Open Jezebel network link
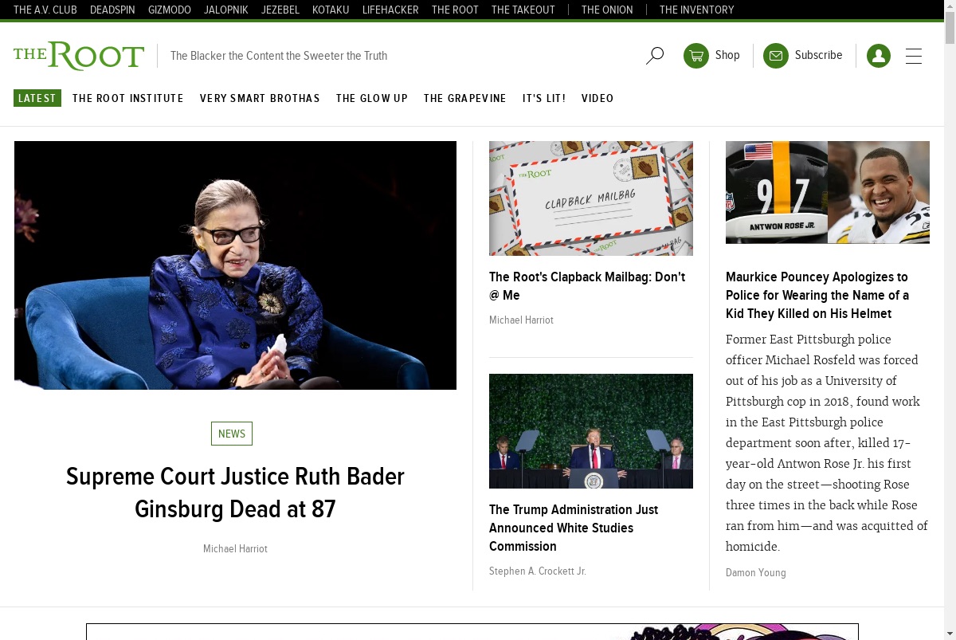Viewport: 956px width, 640px height. pos(280,10)
